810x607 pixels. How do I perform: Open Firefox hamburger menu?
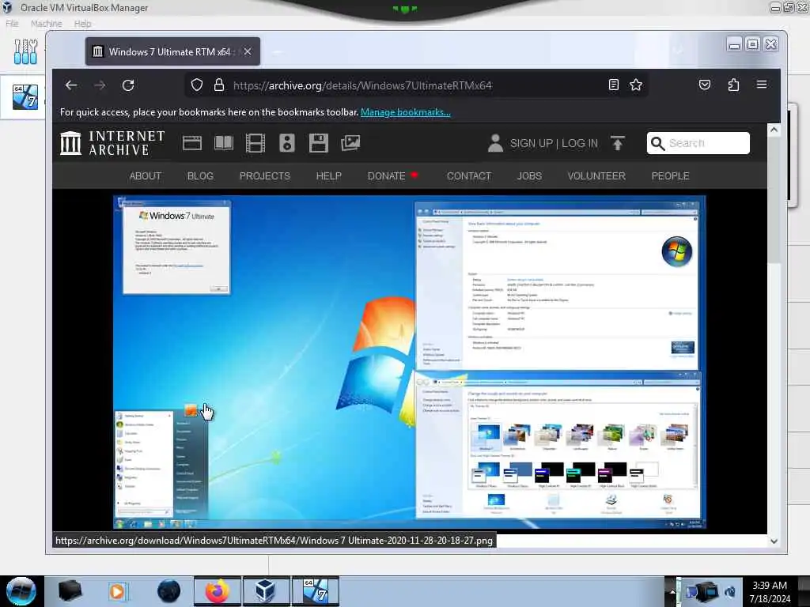point(762,85)
